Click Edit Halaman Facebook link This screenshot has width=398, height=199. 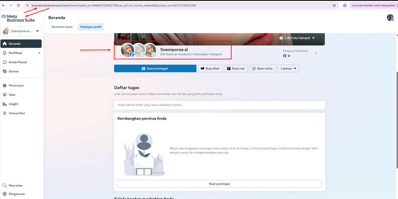[x=175, y=54]
